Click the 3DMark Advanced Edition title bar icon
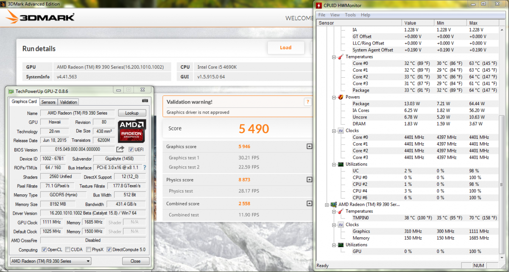 [4, 4]
